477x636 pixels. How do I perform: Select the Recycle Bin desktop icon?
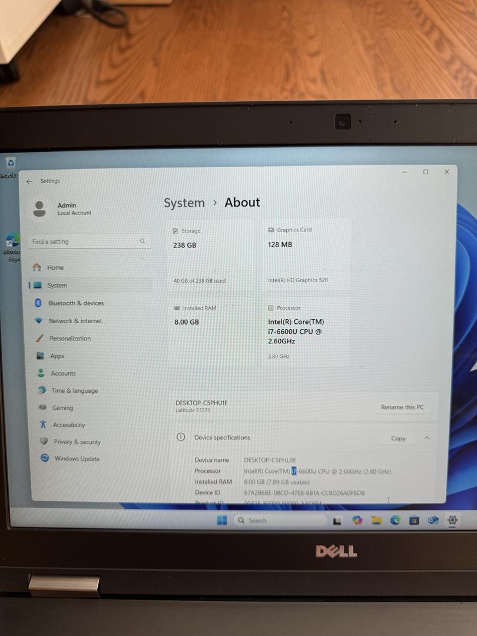[x=9, y=167]
